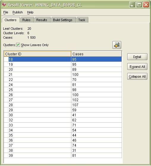The image size is (151, 166).
Task: Select cluster ID 21 row
Action: [63, 75]
